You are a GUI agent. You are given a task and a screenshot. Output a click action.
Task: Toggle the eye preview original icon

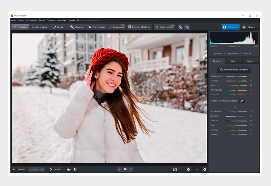(x=69, y=170)
